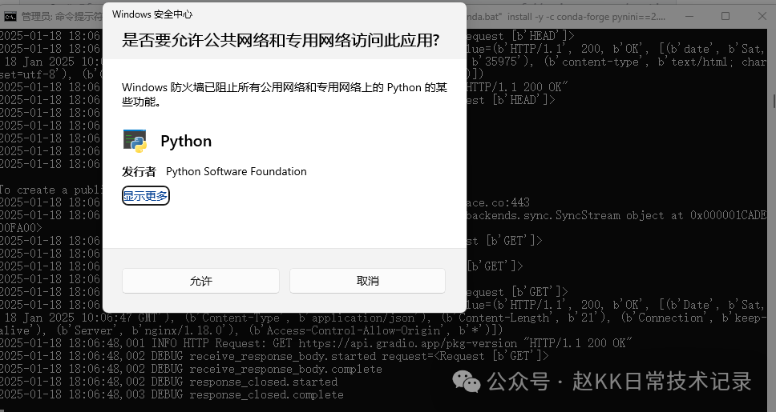Viewport: 776px width, 412px height.
Task: Click the Python Software Foundation publisher name
Action: pyautogui.click(x=236, y=171)
